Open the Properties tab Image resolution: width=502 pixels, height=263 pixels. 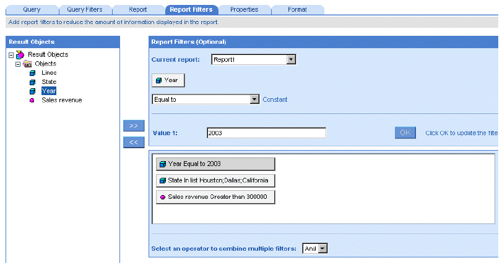tap(244, 10)
